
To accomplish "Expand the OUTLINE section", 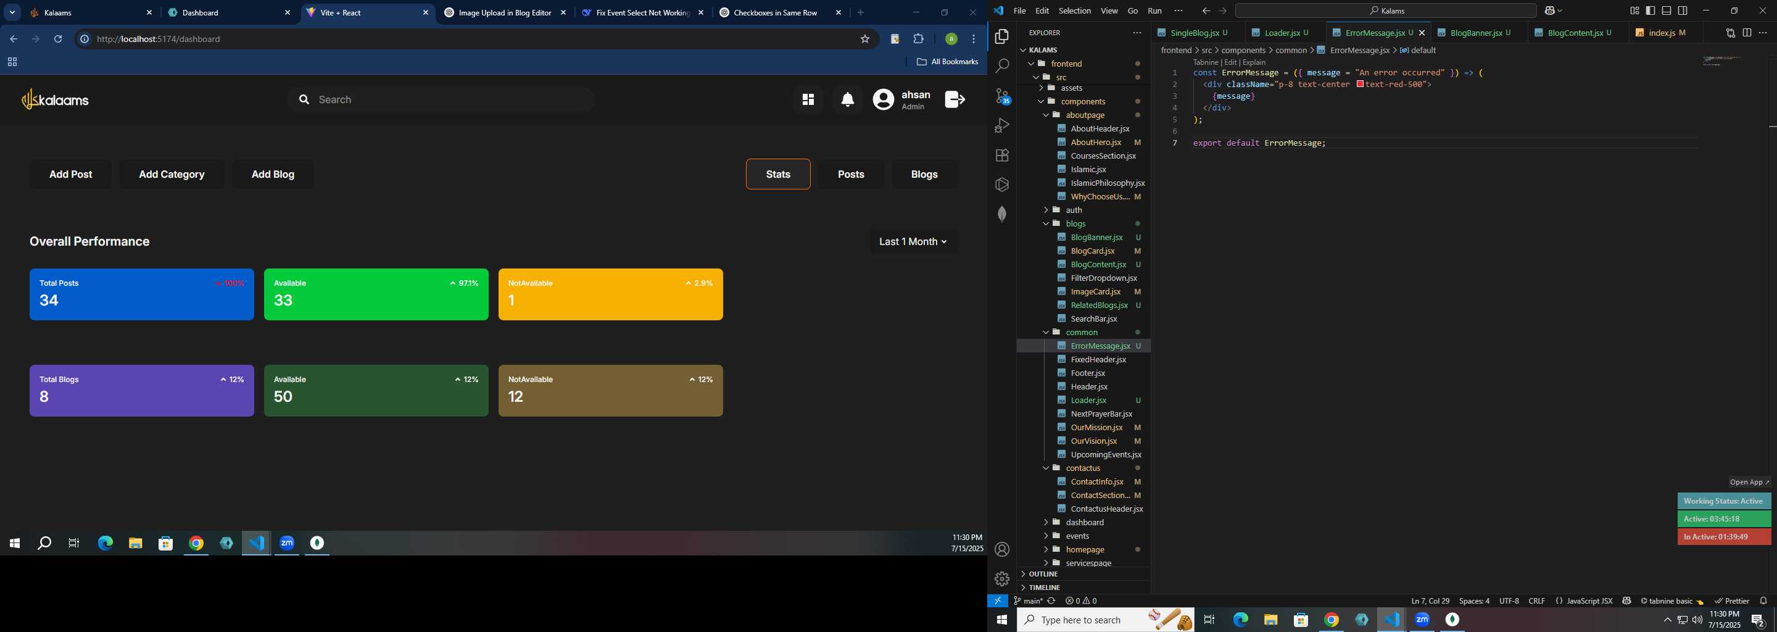I will 1043,574.
